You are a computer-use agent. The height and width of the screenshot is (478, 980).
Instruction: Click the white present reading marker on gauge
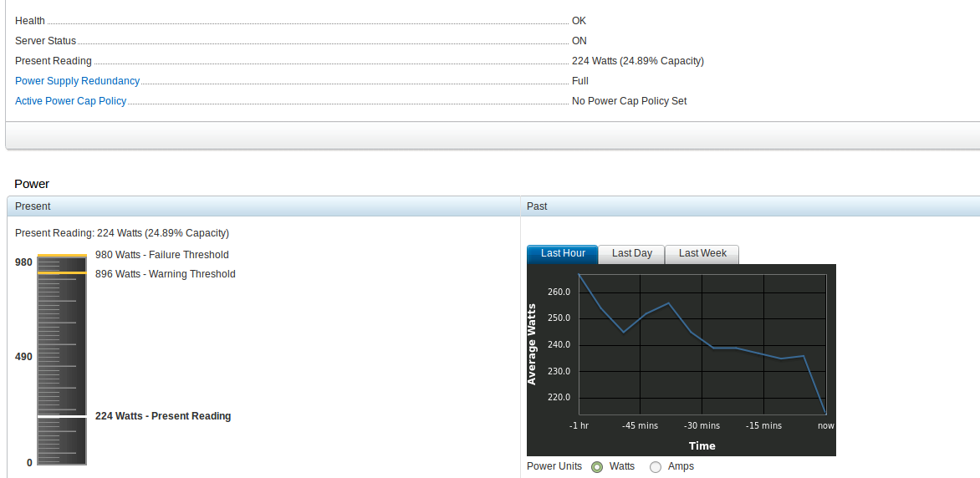[x=62, y=415]
